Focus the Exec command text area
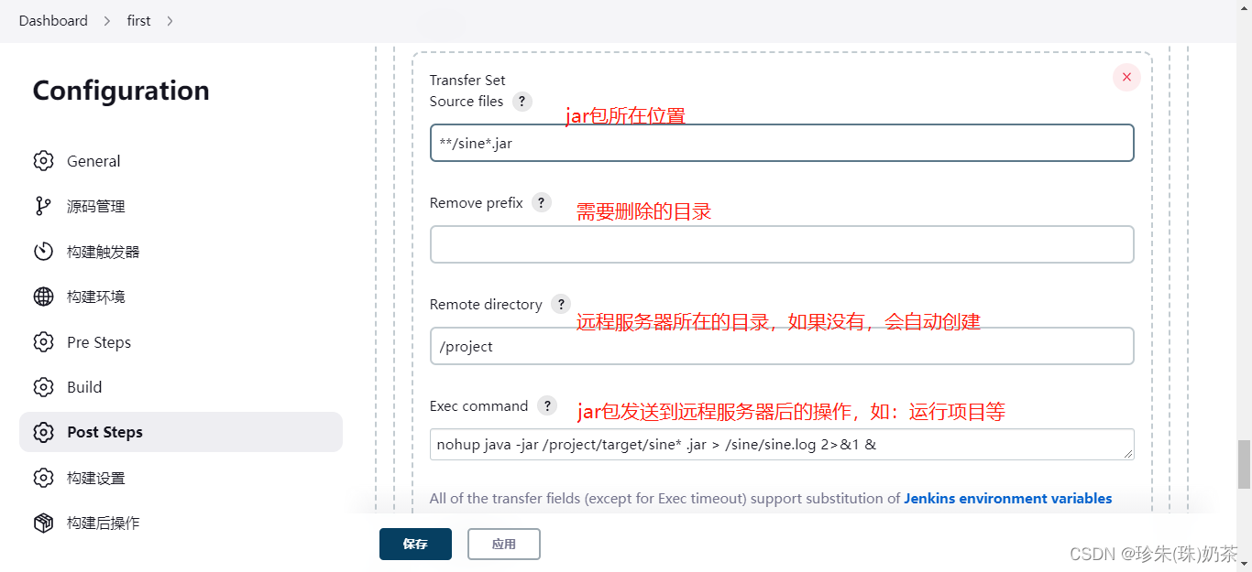This screenshot has height=572, width=1252. [x=782, y=445]
